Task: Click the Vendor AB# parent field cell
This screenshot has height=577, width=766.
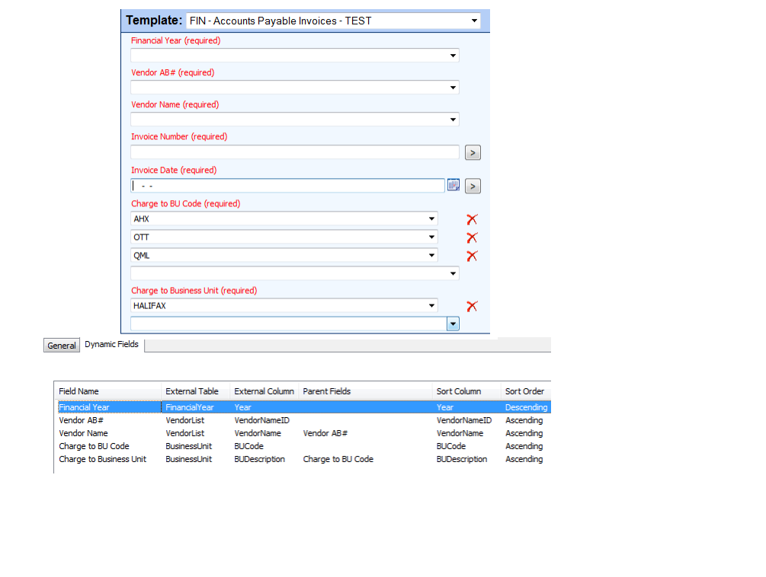Action: [x=325, y=433]
